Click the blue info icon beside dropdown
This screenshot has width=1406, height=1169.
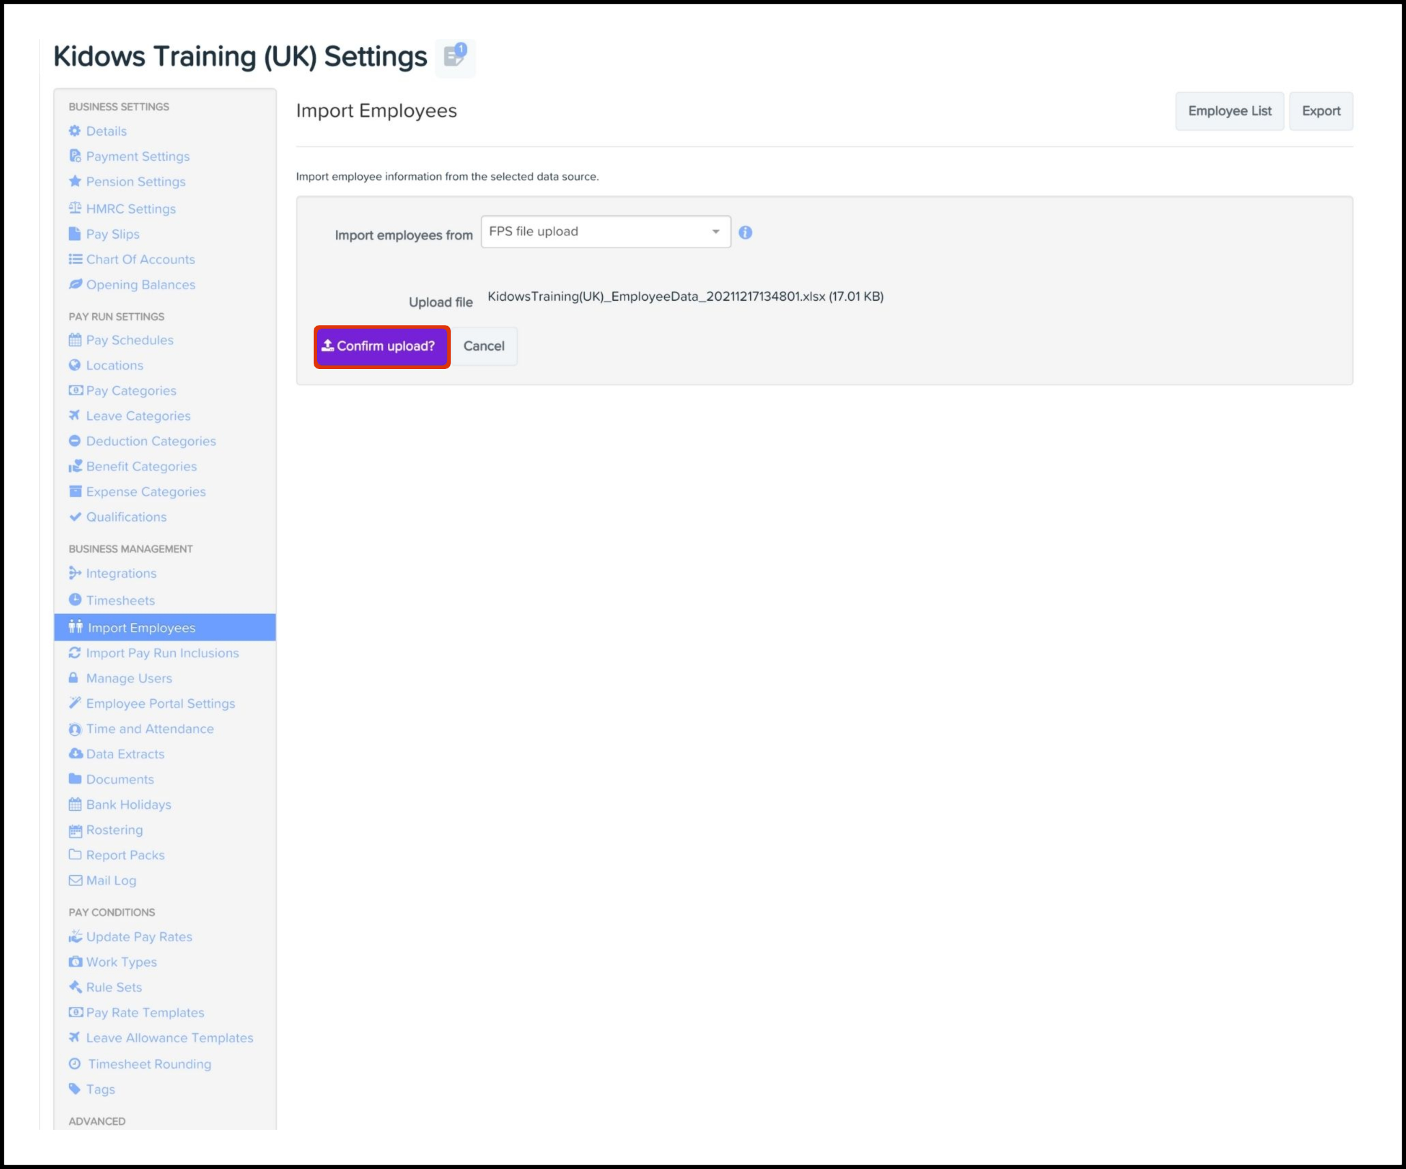coord(745,233)
